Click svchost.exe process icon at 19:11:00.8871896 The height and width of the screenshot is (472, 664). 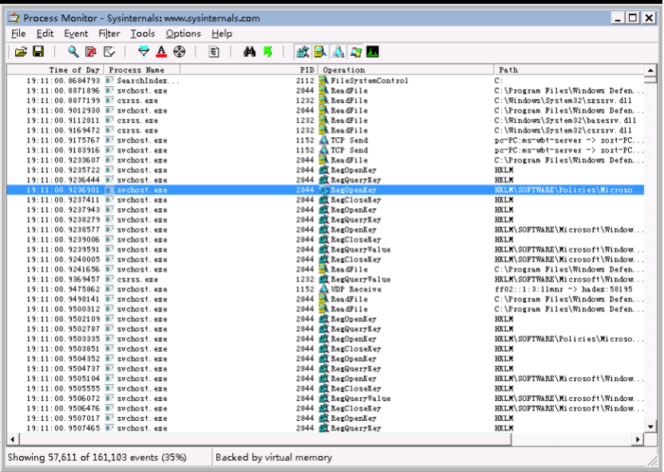pos(109,91)
